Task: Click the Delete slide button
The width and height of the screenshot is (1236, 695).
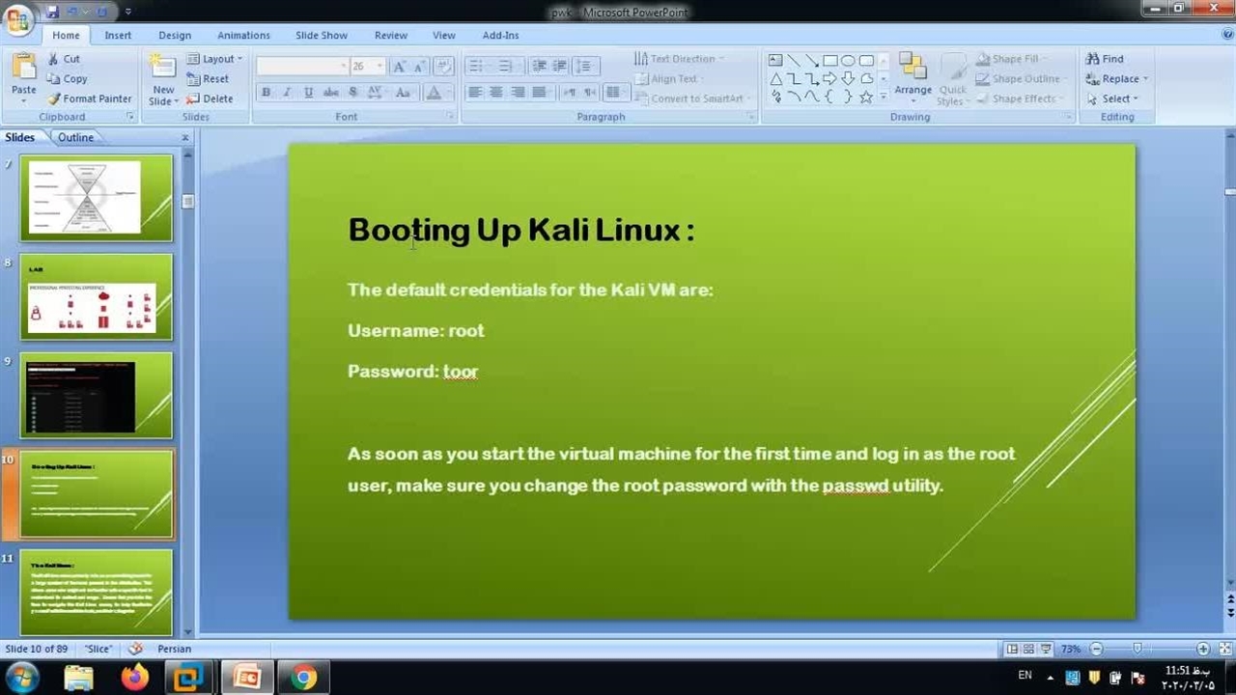Action: point(210,98)
